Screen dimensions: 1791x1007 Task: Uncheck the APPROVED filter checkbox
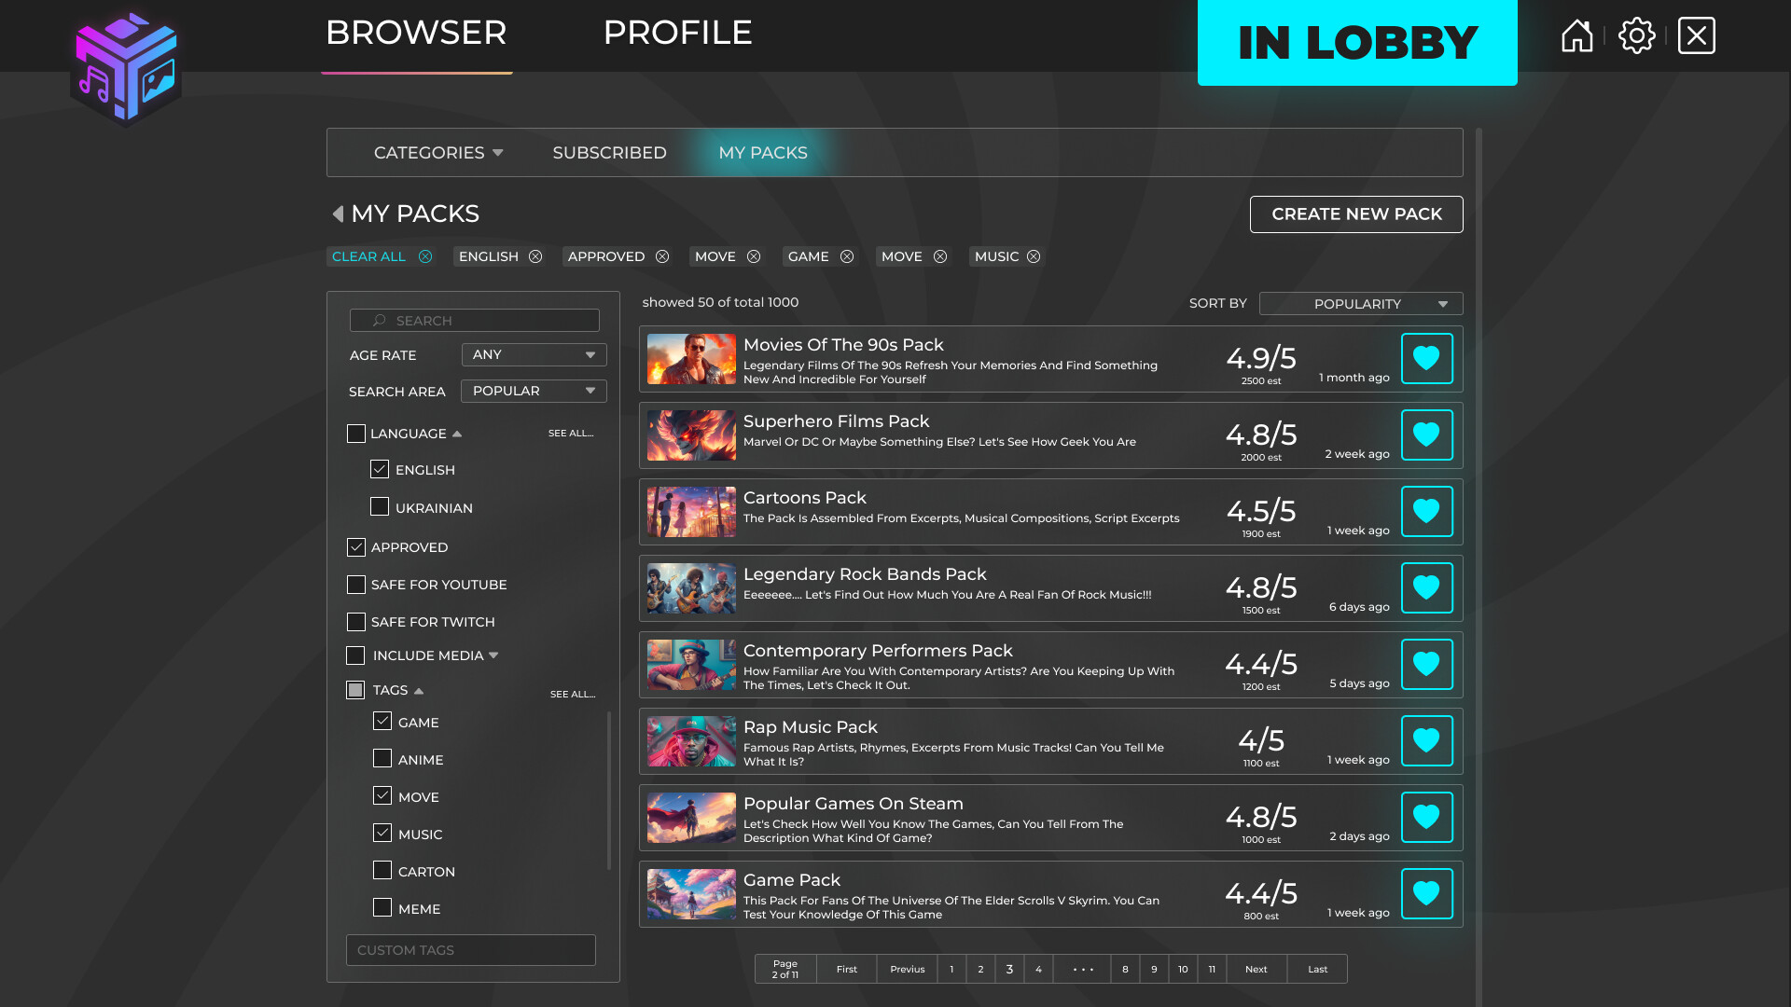[355, 547]
